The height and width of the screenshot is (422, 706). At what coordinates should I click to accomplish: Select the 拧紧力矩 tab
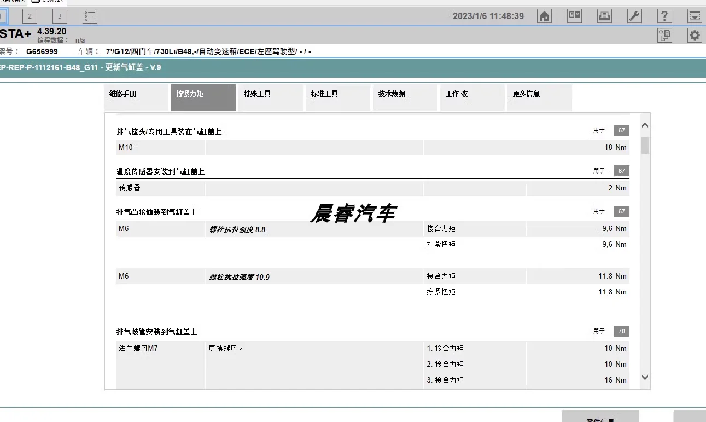pyautogui.click(x=203, y=97)
